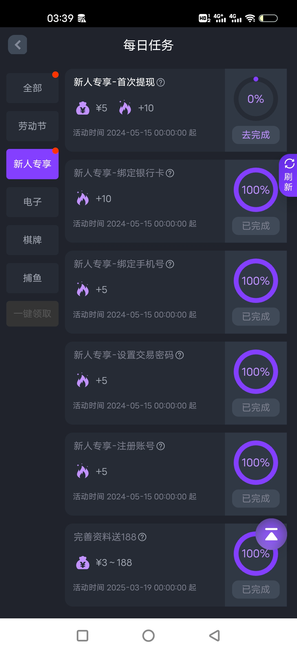
Task: Select the 全部 category tab
Action: [x=32, y=88]
